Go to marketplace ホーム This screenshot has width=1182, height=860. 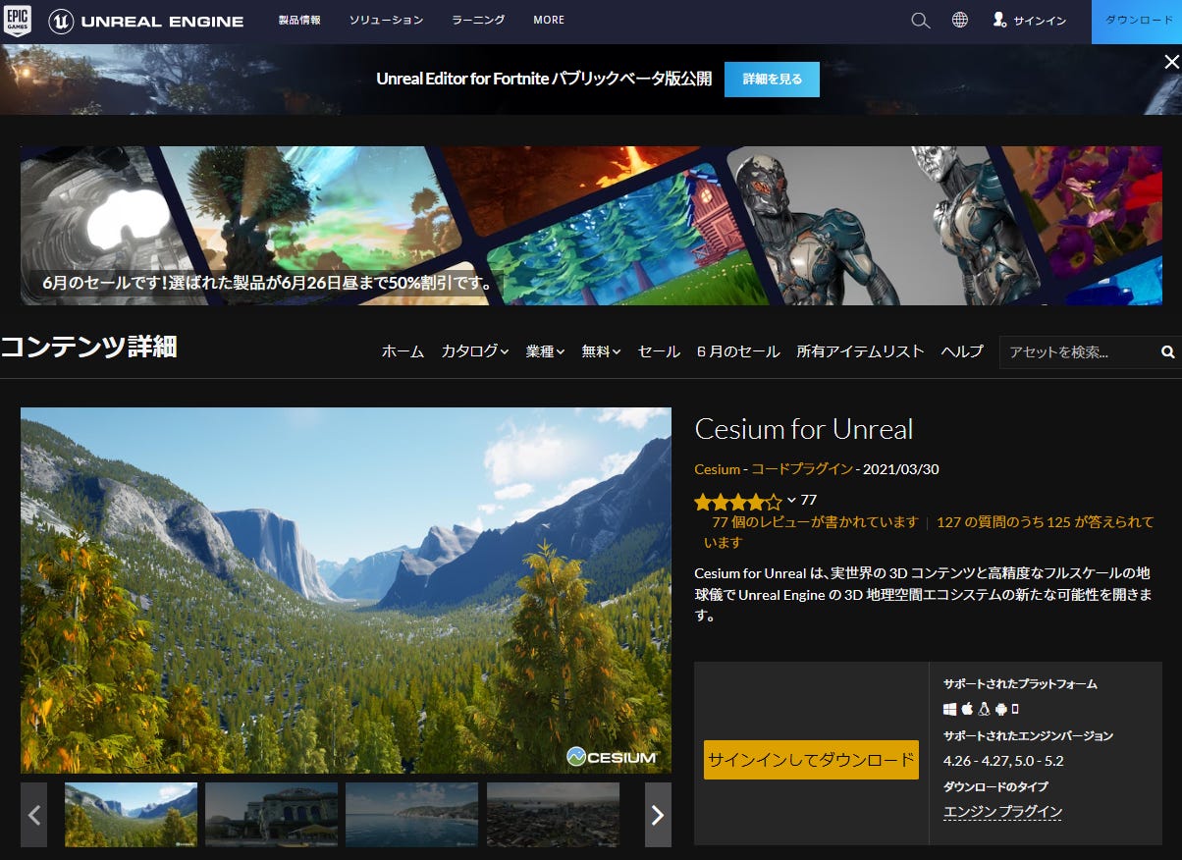click(x=403, y=351)
